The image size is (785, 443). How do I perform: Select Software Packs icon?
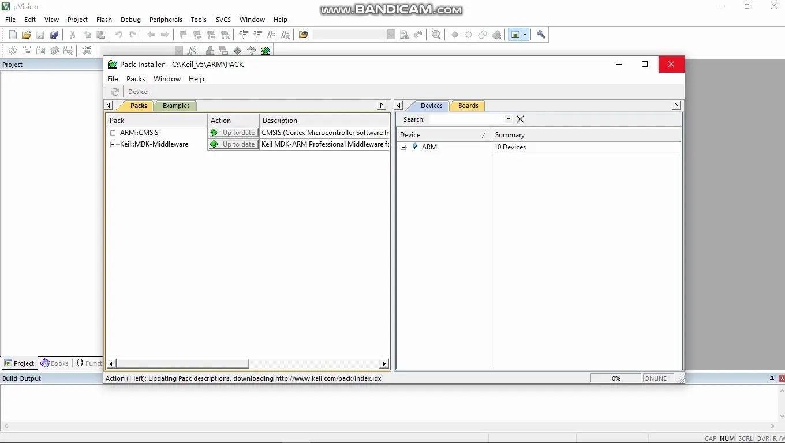tap(252, 51)
